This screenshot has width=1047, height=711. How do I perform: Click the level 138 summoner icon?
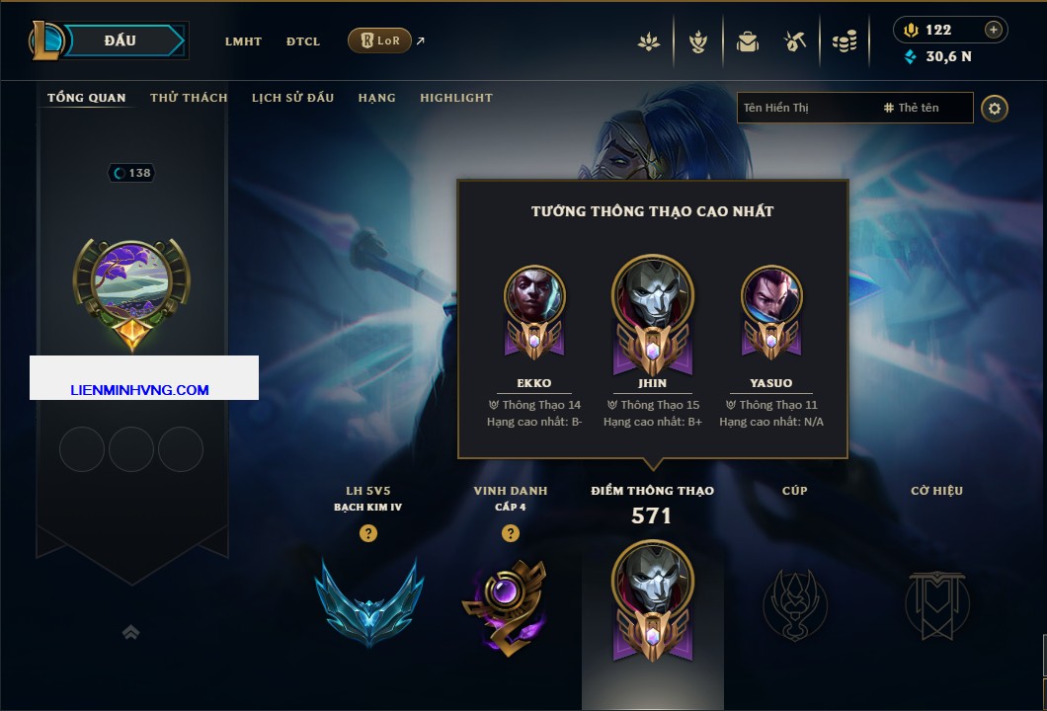131,293
